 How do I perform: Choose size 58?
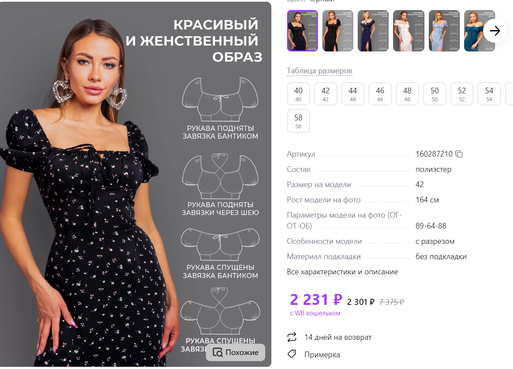[298, 121]
